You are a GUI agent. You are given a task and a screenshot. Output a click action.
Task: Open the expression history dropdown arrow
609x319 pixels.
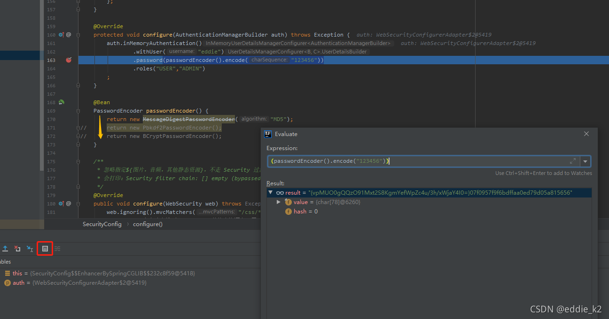tap(586, 161)
